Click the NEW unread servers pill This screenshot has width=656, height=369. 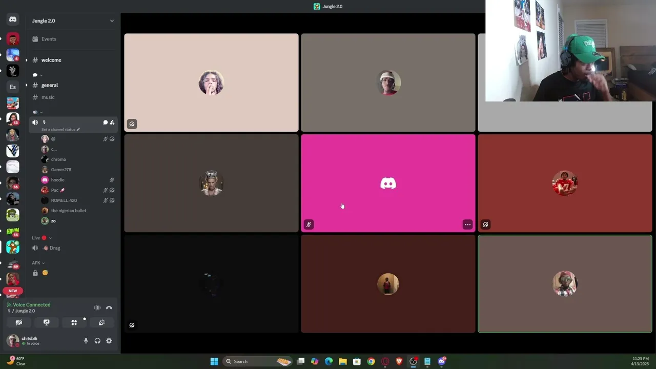pyautogui.click(x=13, y=291)
